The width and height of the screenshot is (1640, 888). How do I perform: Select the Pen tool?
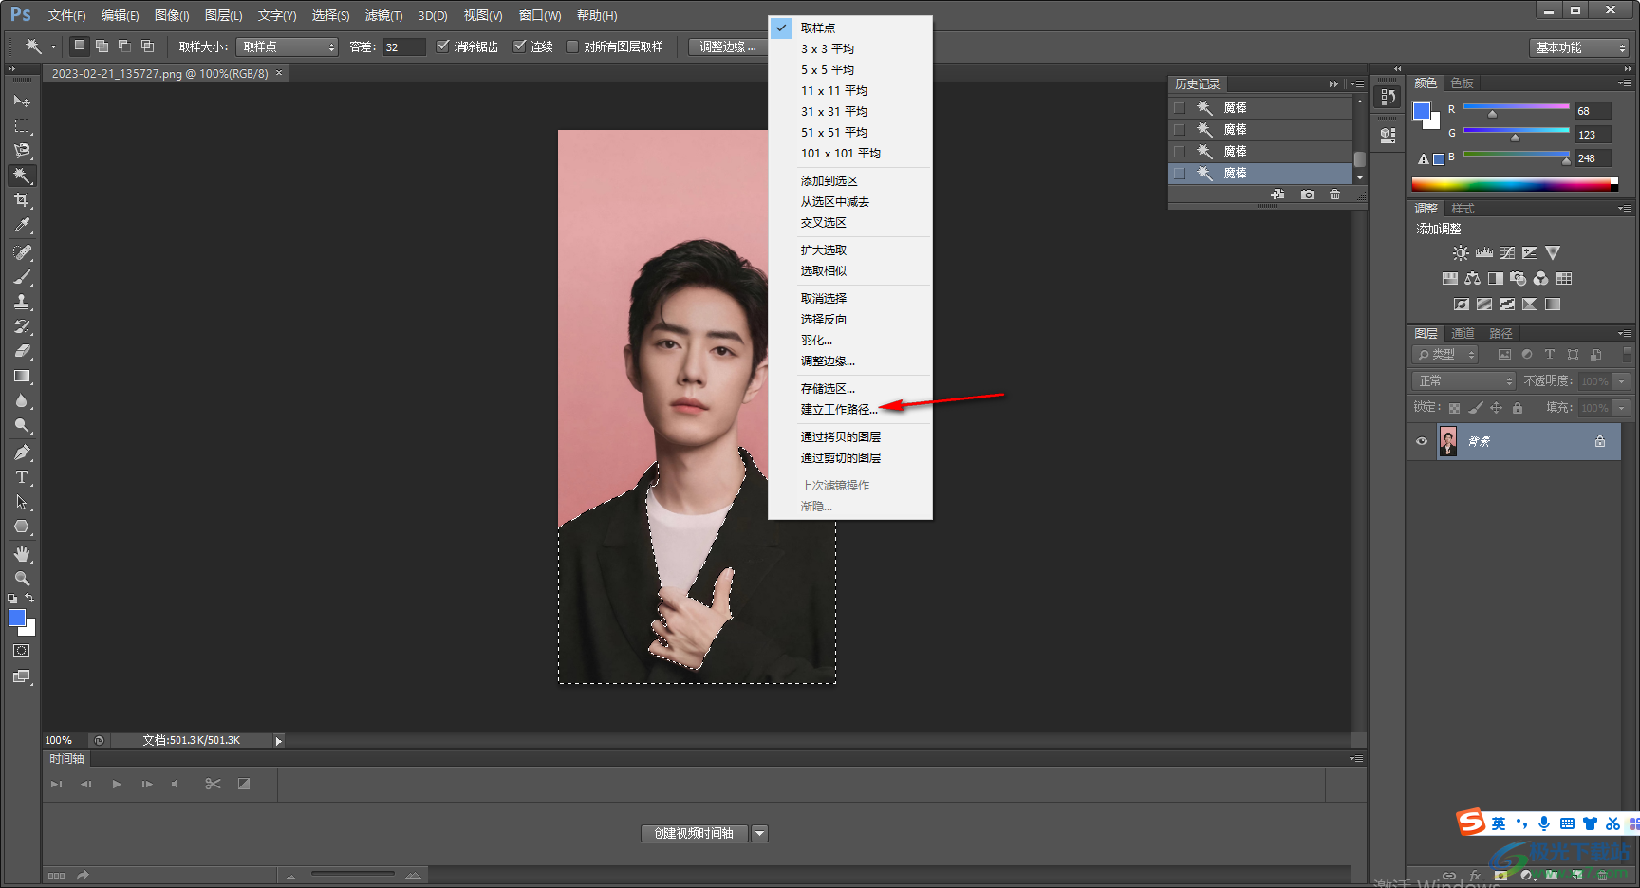22,453
